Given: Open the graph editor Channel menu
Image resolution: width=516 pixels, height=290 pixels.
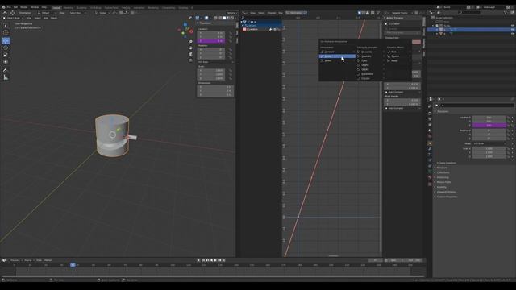Looking at the screenshot, I should (272, 13).
